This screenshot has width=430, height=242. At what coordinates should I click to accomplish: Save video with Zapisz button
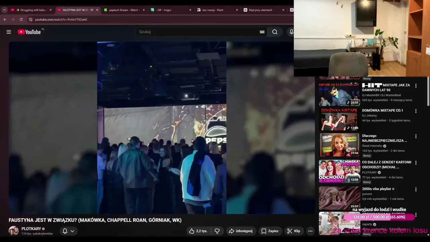tap(270, 231)
